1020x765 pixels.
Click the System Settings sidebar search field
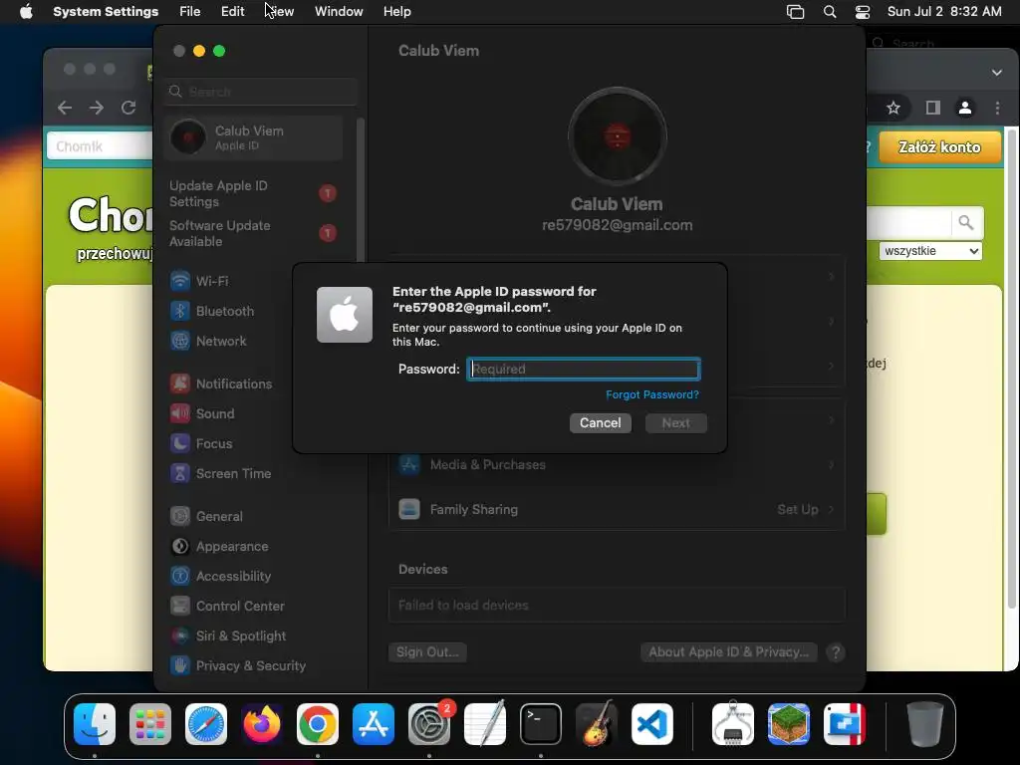pos(261,92)
